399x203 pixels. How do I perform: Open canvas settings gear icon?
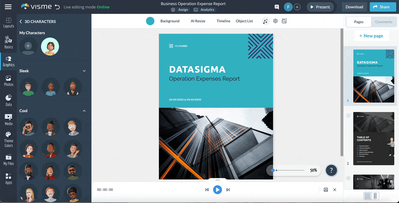(x=275, y=21)
